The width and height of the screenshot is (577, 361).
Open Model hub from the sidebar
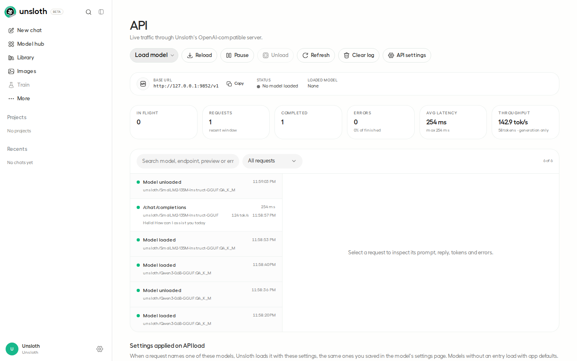coord(56,44)
